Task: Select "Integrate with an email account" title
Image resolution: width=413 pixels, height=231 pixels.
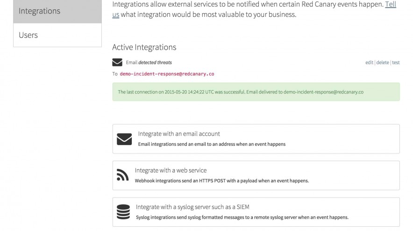Action: [179, 134]
